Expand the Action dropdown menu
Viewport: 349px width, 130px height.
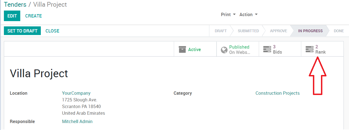coord(248,14)
